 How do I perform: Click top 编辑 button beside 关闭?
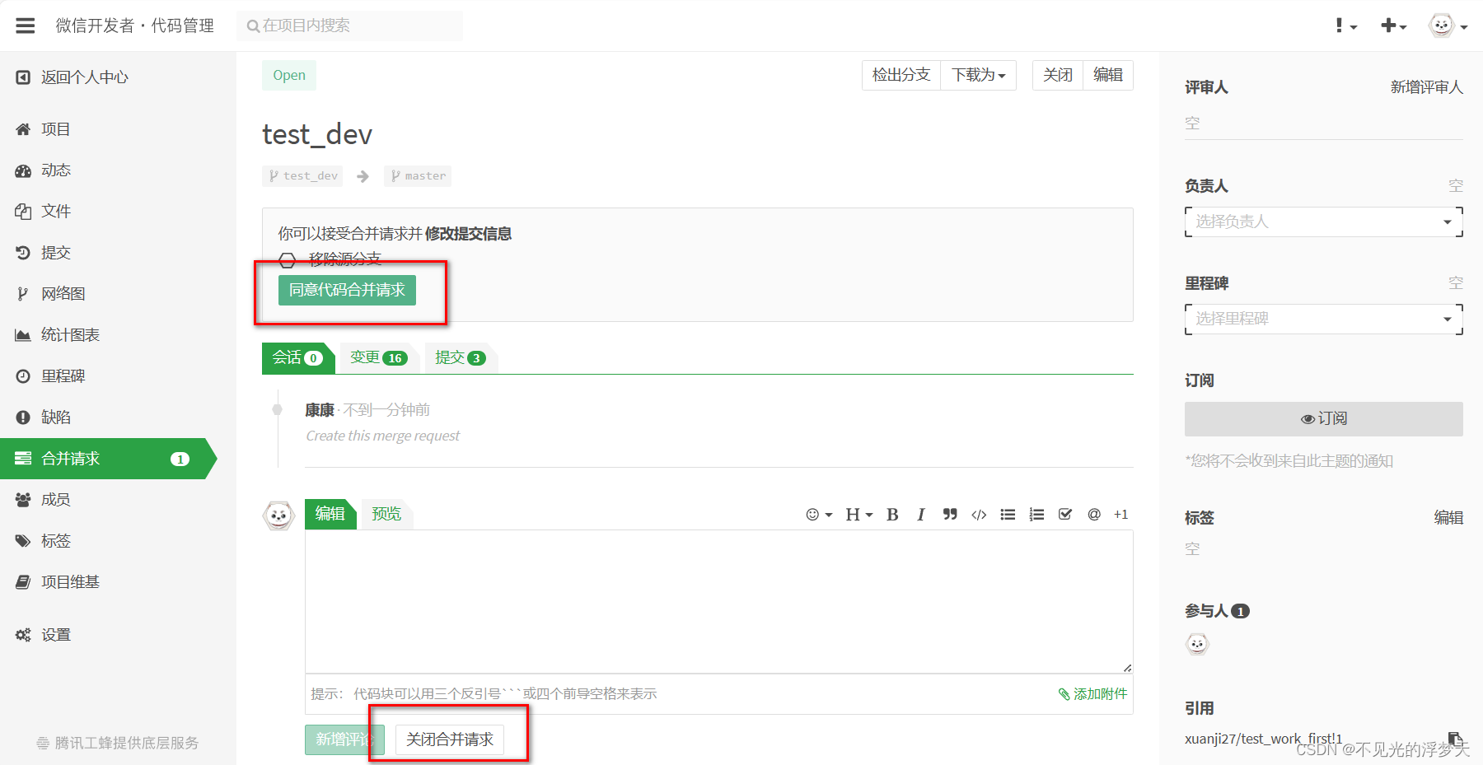pyautogui.click(x=1108, y=75)
